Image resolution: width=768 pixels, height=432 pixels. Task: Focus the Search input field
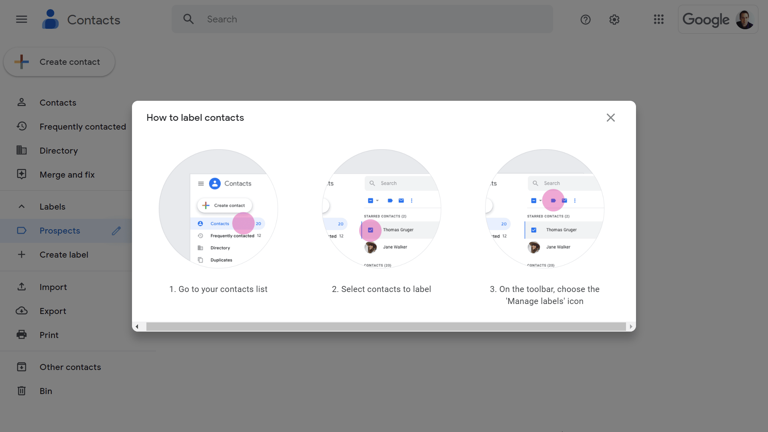(x=362, y=19)
